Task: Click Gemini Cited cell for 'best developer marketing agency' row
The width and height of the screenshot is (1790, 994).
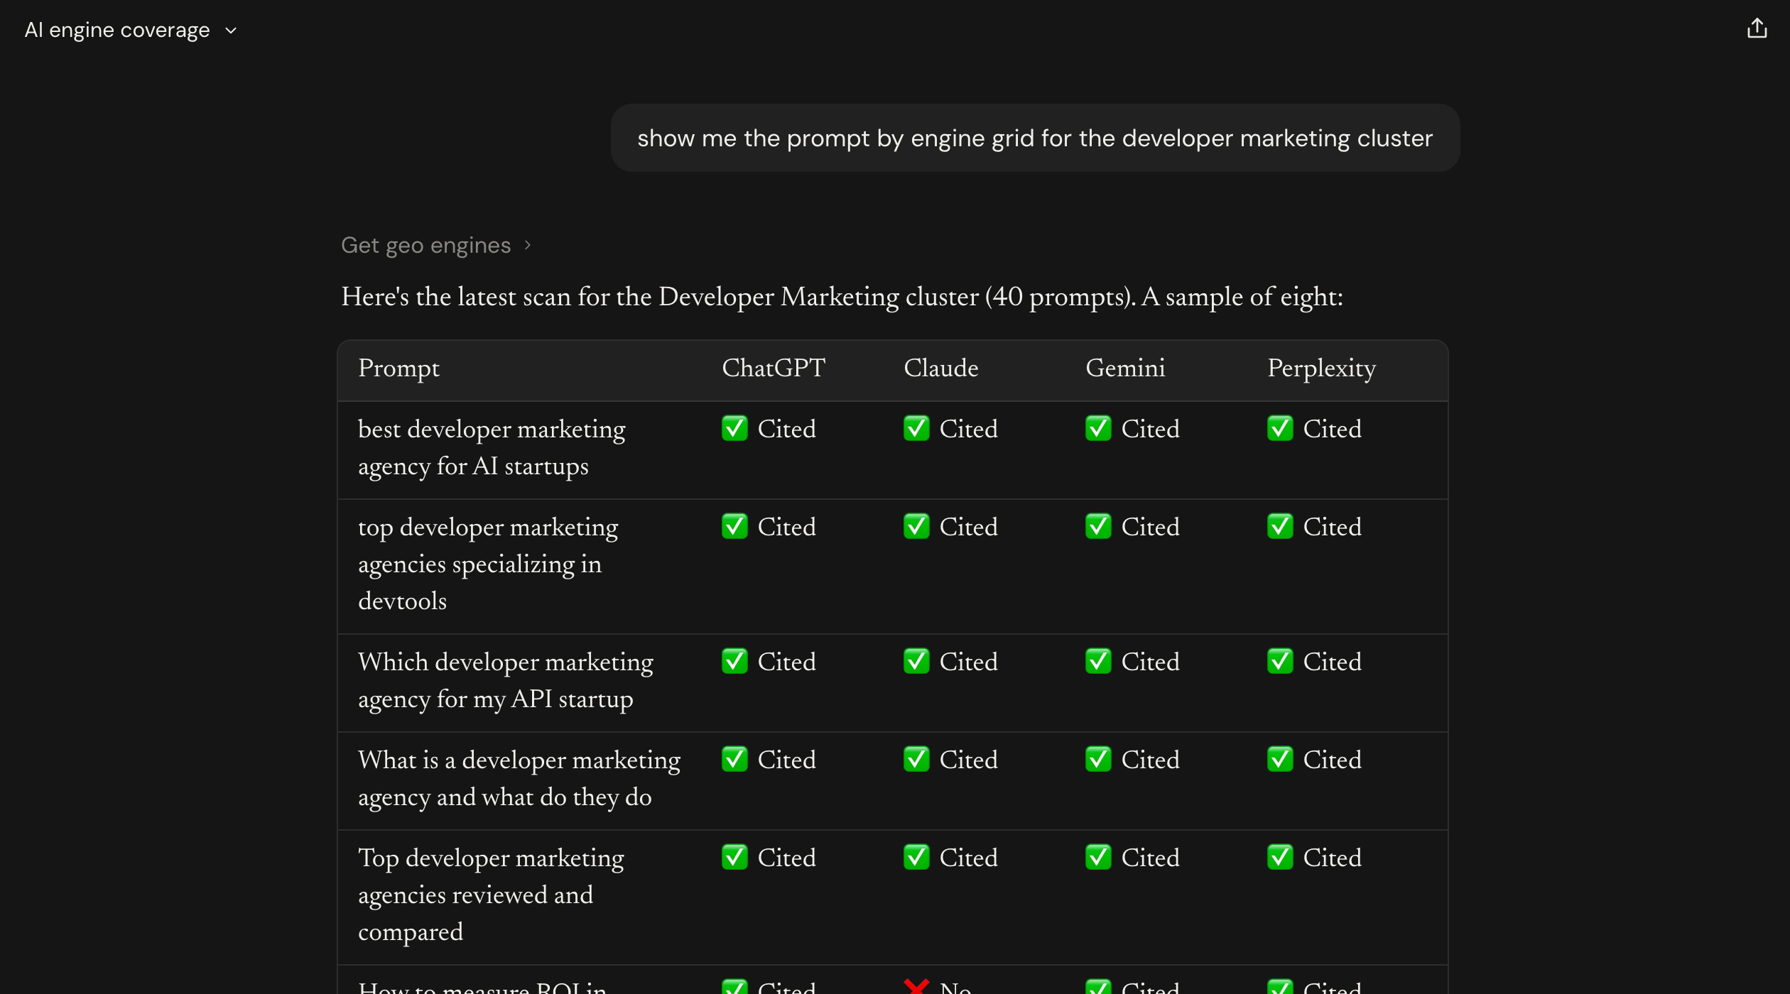Action: [1132, 429]
